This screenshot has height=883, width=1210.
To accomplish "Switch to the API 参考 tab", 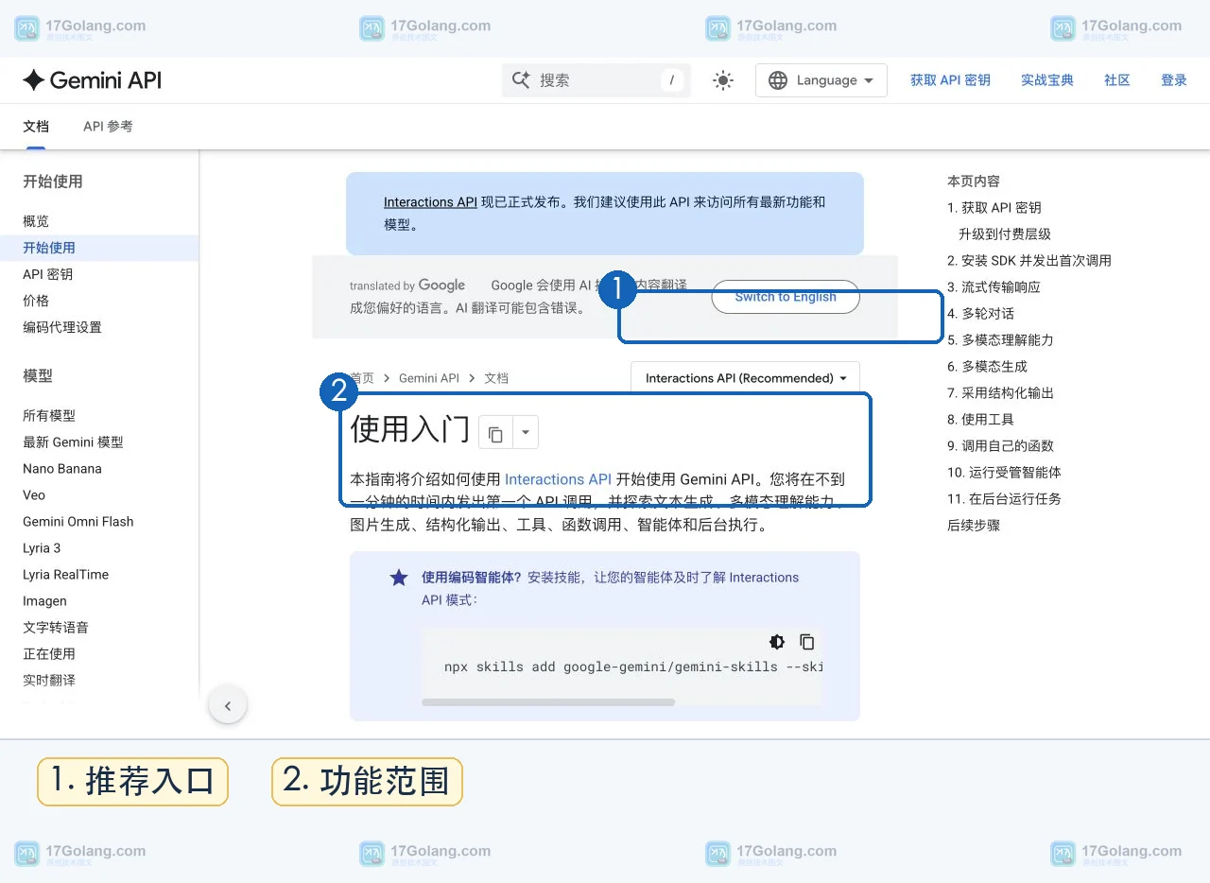I will click(x=108, y=126).
